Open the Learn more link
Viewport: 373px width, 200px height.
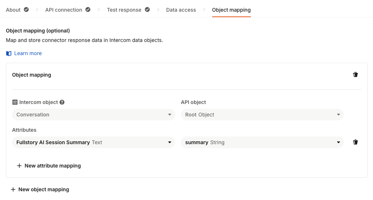tap(28, 53)
